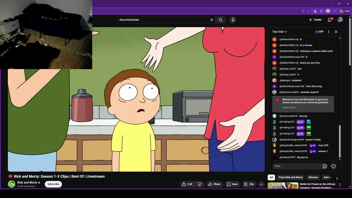This screenshot has width=352, height=198.
Task: Bookmark this page with star icon
Action: (x=308, y=11)
